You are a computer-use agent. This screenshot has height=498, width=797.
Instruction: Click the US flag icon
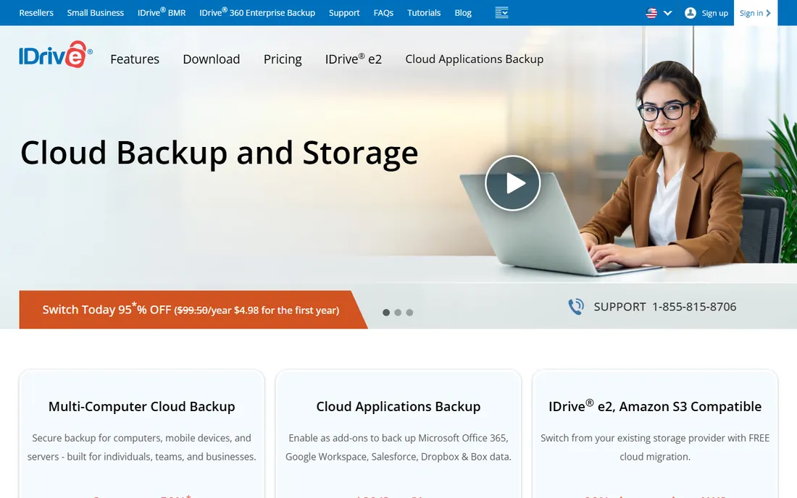click(651, 13)
